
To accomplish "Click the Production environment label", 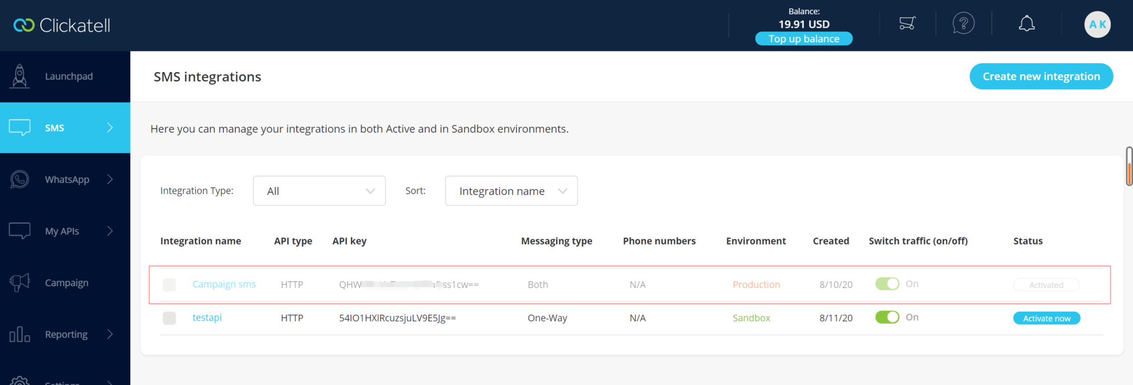I will [756, 285].
